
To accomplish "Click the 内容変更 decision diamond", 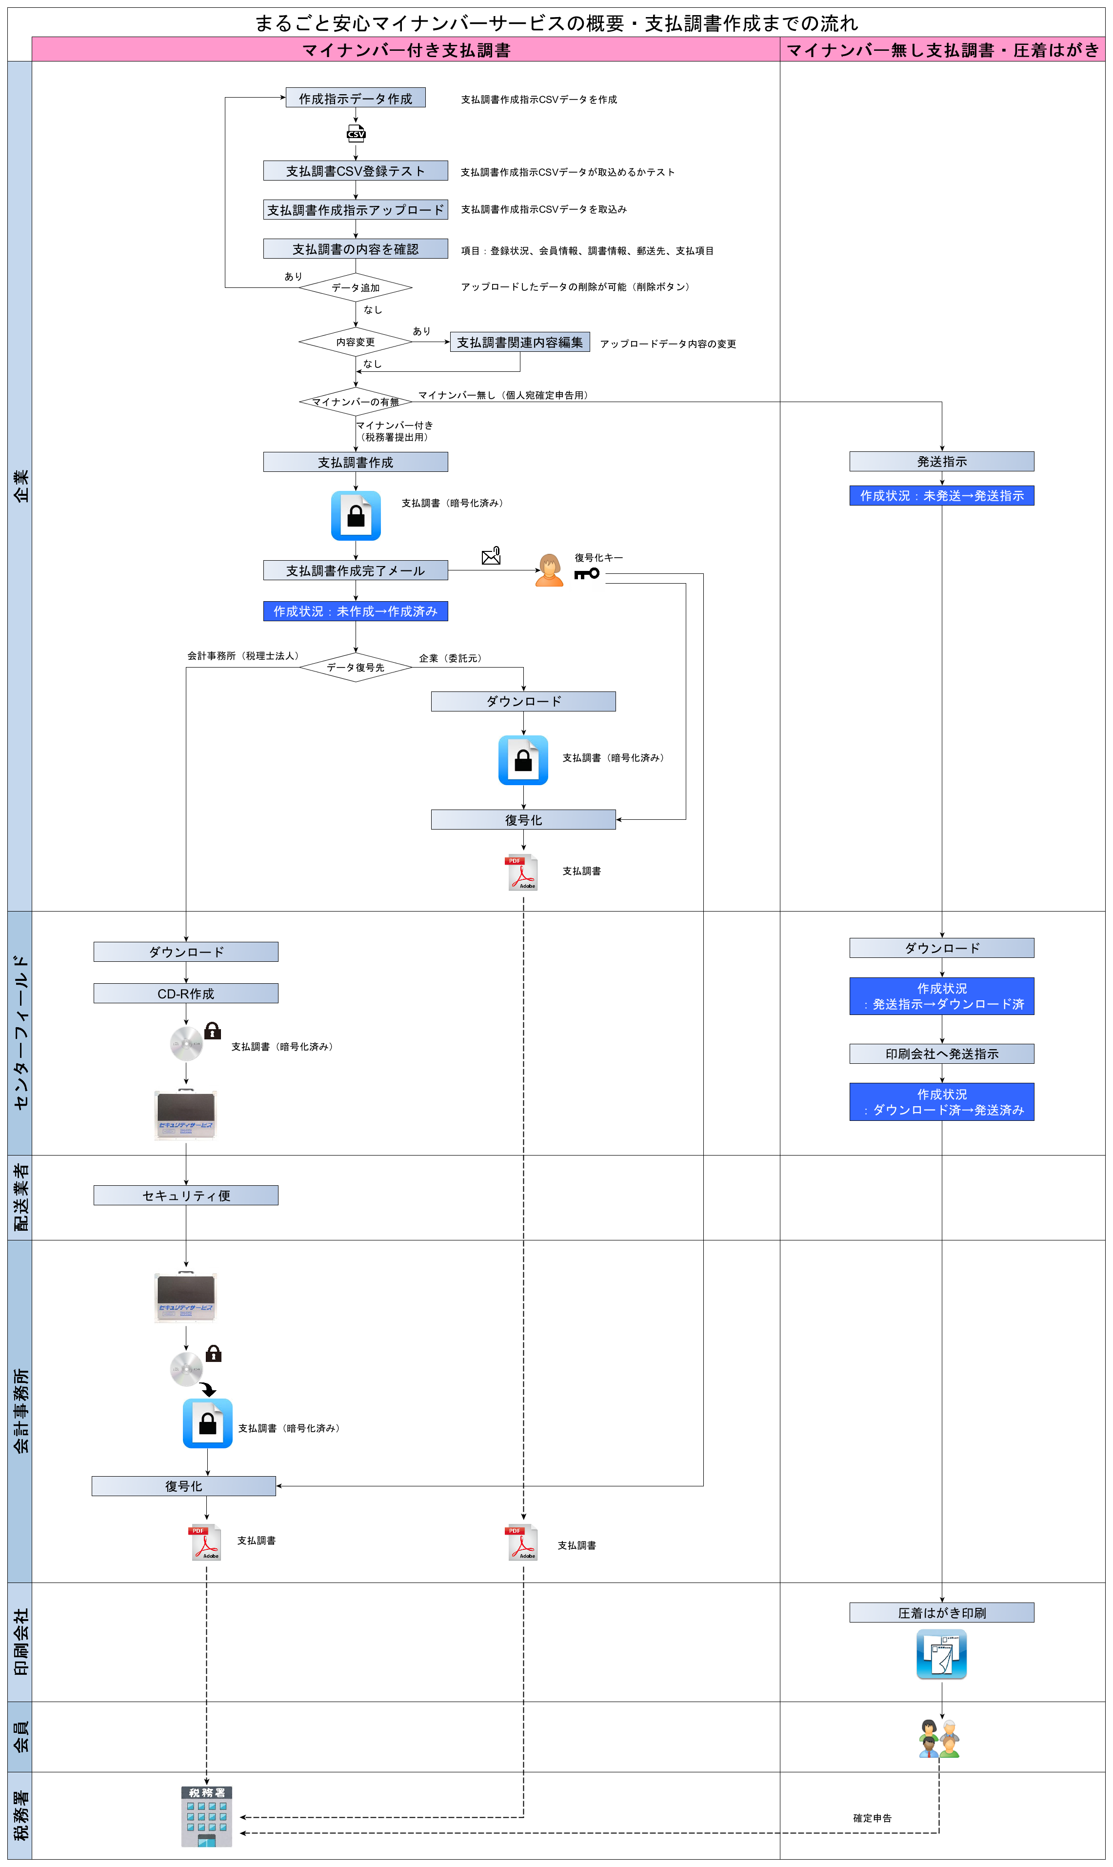I will coord(356,342).
